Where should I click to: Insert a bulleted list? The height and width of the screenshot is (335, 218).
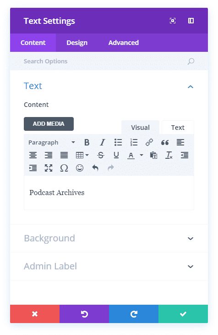(x=118, y=142)
